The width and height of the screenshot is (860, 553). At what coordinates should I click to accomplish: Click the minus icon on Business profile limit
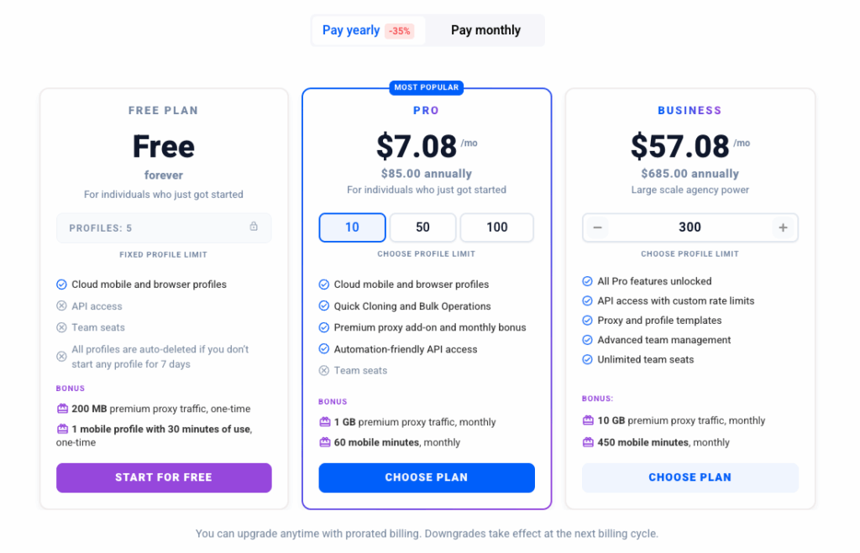(x=597, y=227)
